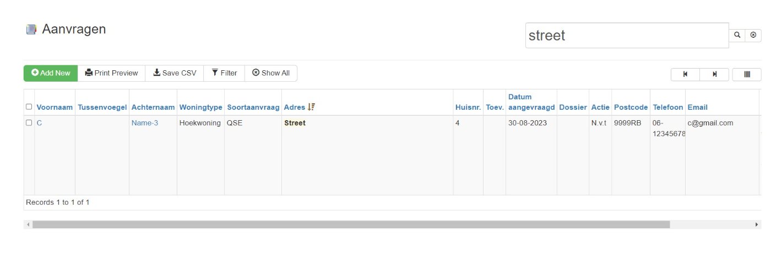The width and height of the screenshot is (771, 259).
Task: Save records as CSV
Action: tap(175, 73)
